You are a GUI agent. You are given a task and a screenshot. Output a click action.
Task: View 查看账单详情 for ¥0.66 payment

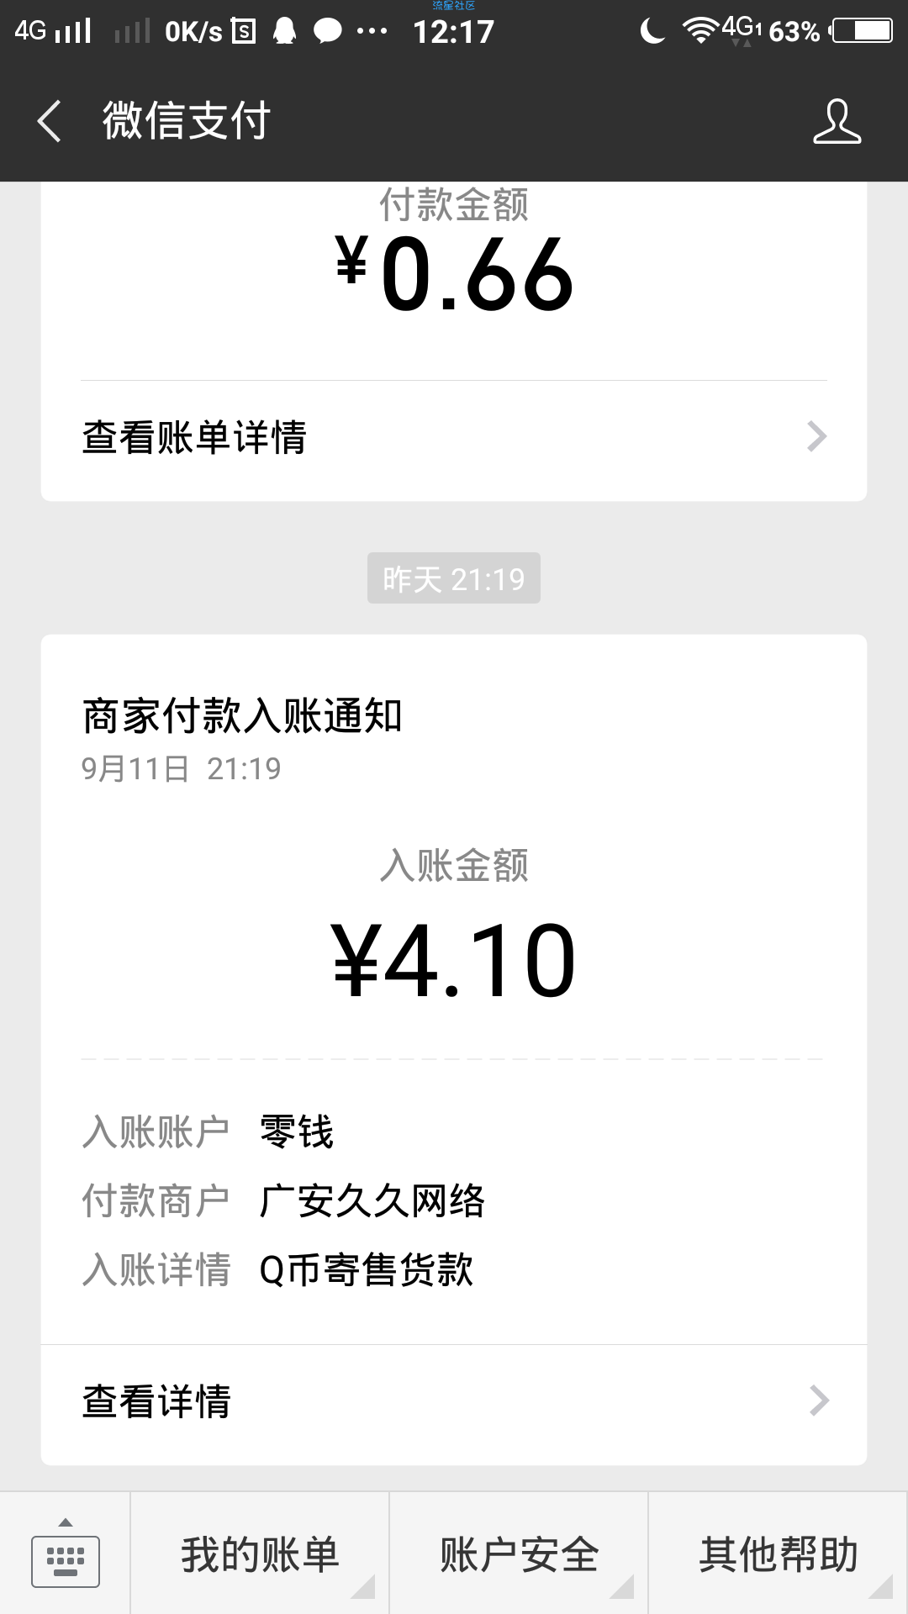point(454,437)
